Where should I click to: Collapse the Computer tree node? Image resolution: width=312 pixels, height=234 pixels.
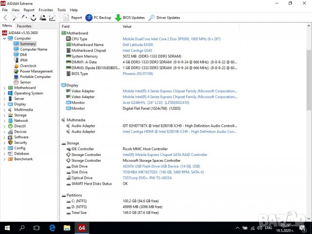point(4,39)
